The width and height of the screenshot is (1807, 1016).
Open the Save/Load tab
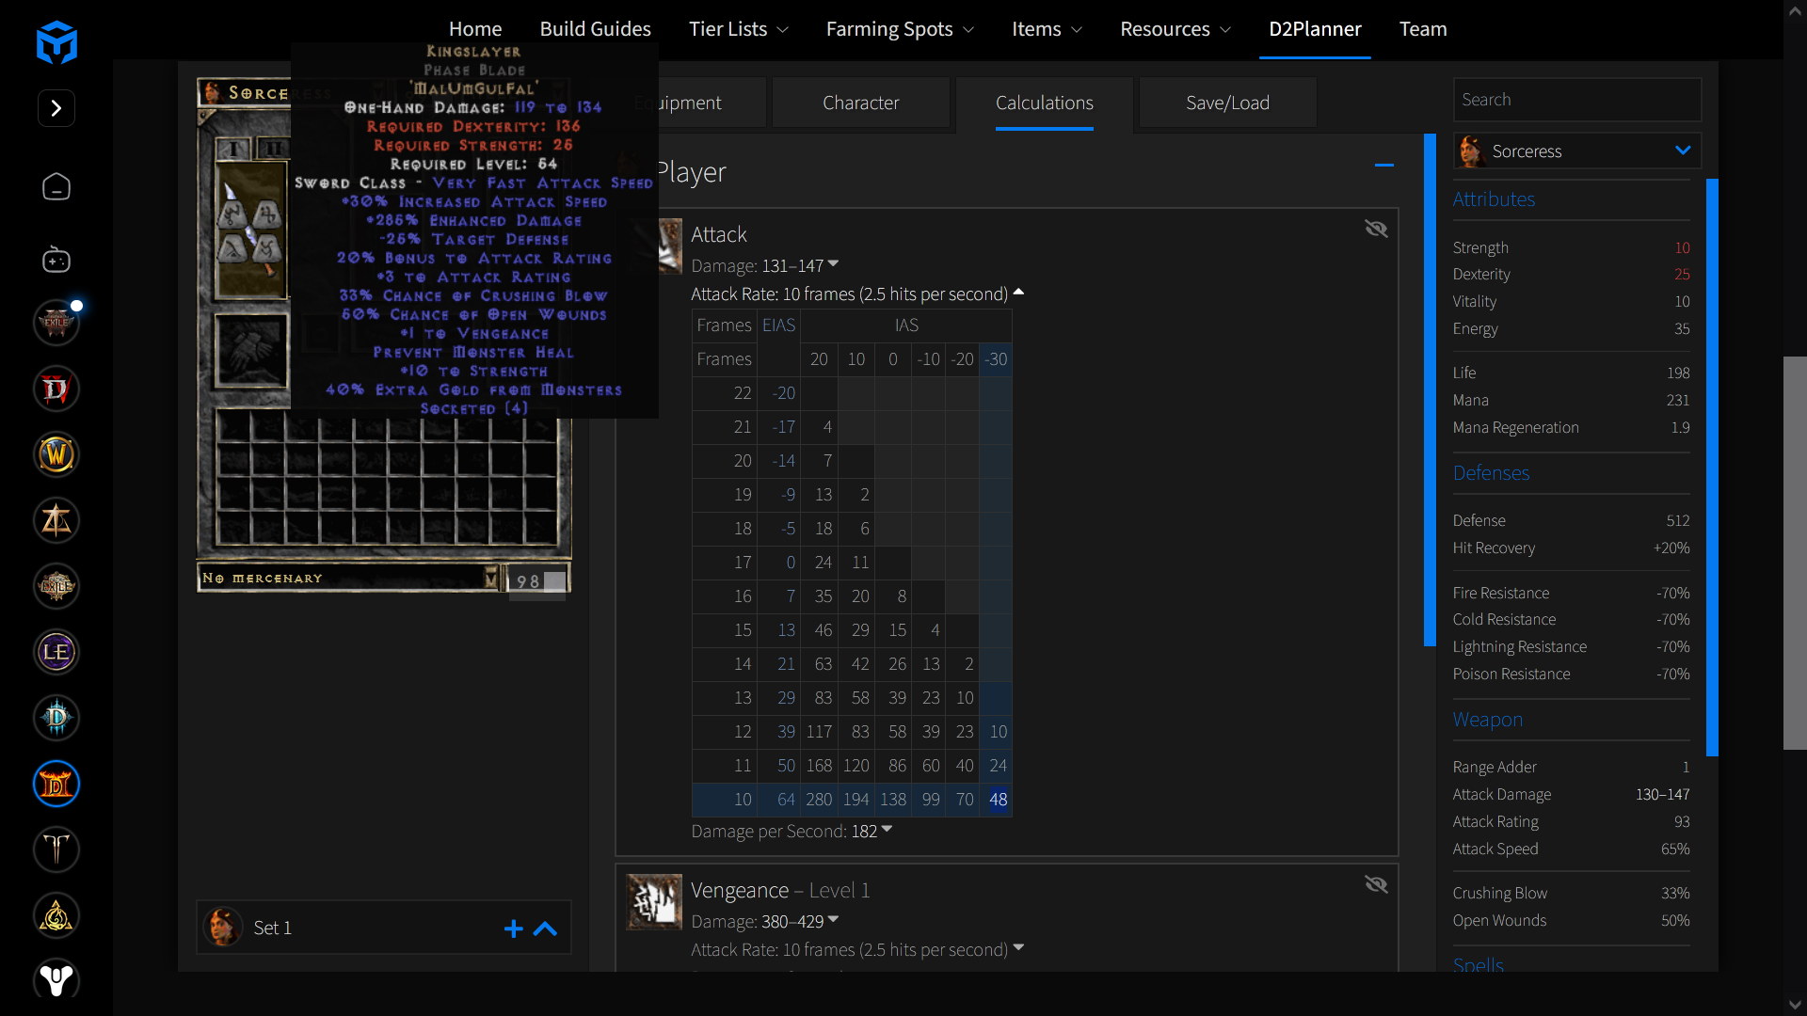[x=1227, y=103]
